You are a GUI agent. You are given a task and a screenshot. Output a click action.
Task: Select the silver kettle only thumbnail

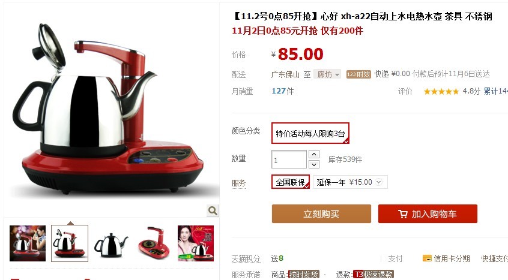[x=111, y=243]
